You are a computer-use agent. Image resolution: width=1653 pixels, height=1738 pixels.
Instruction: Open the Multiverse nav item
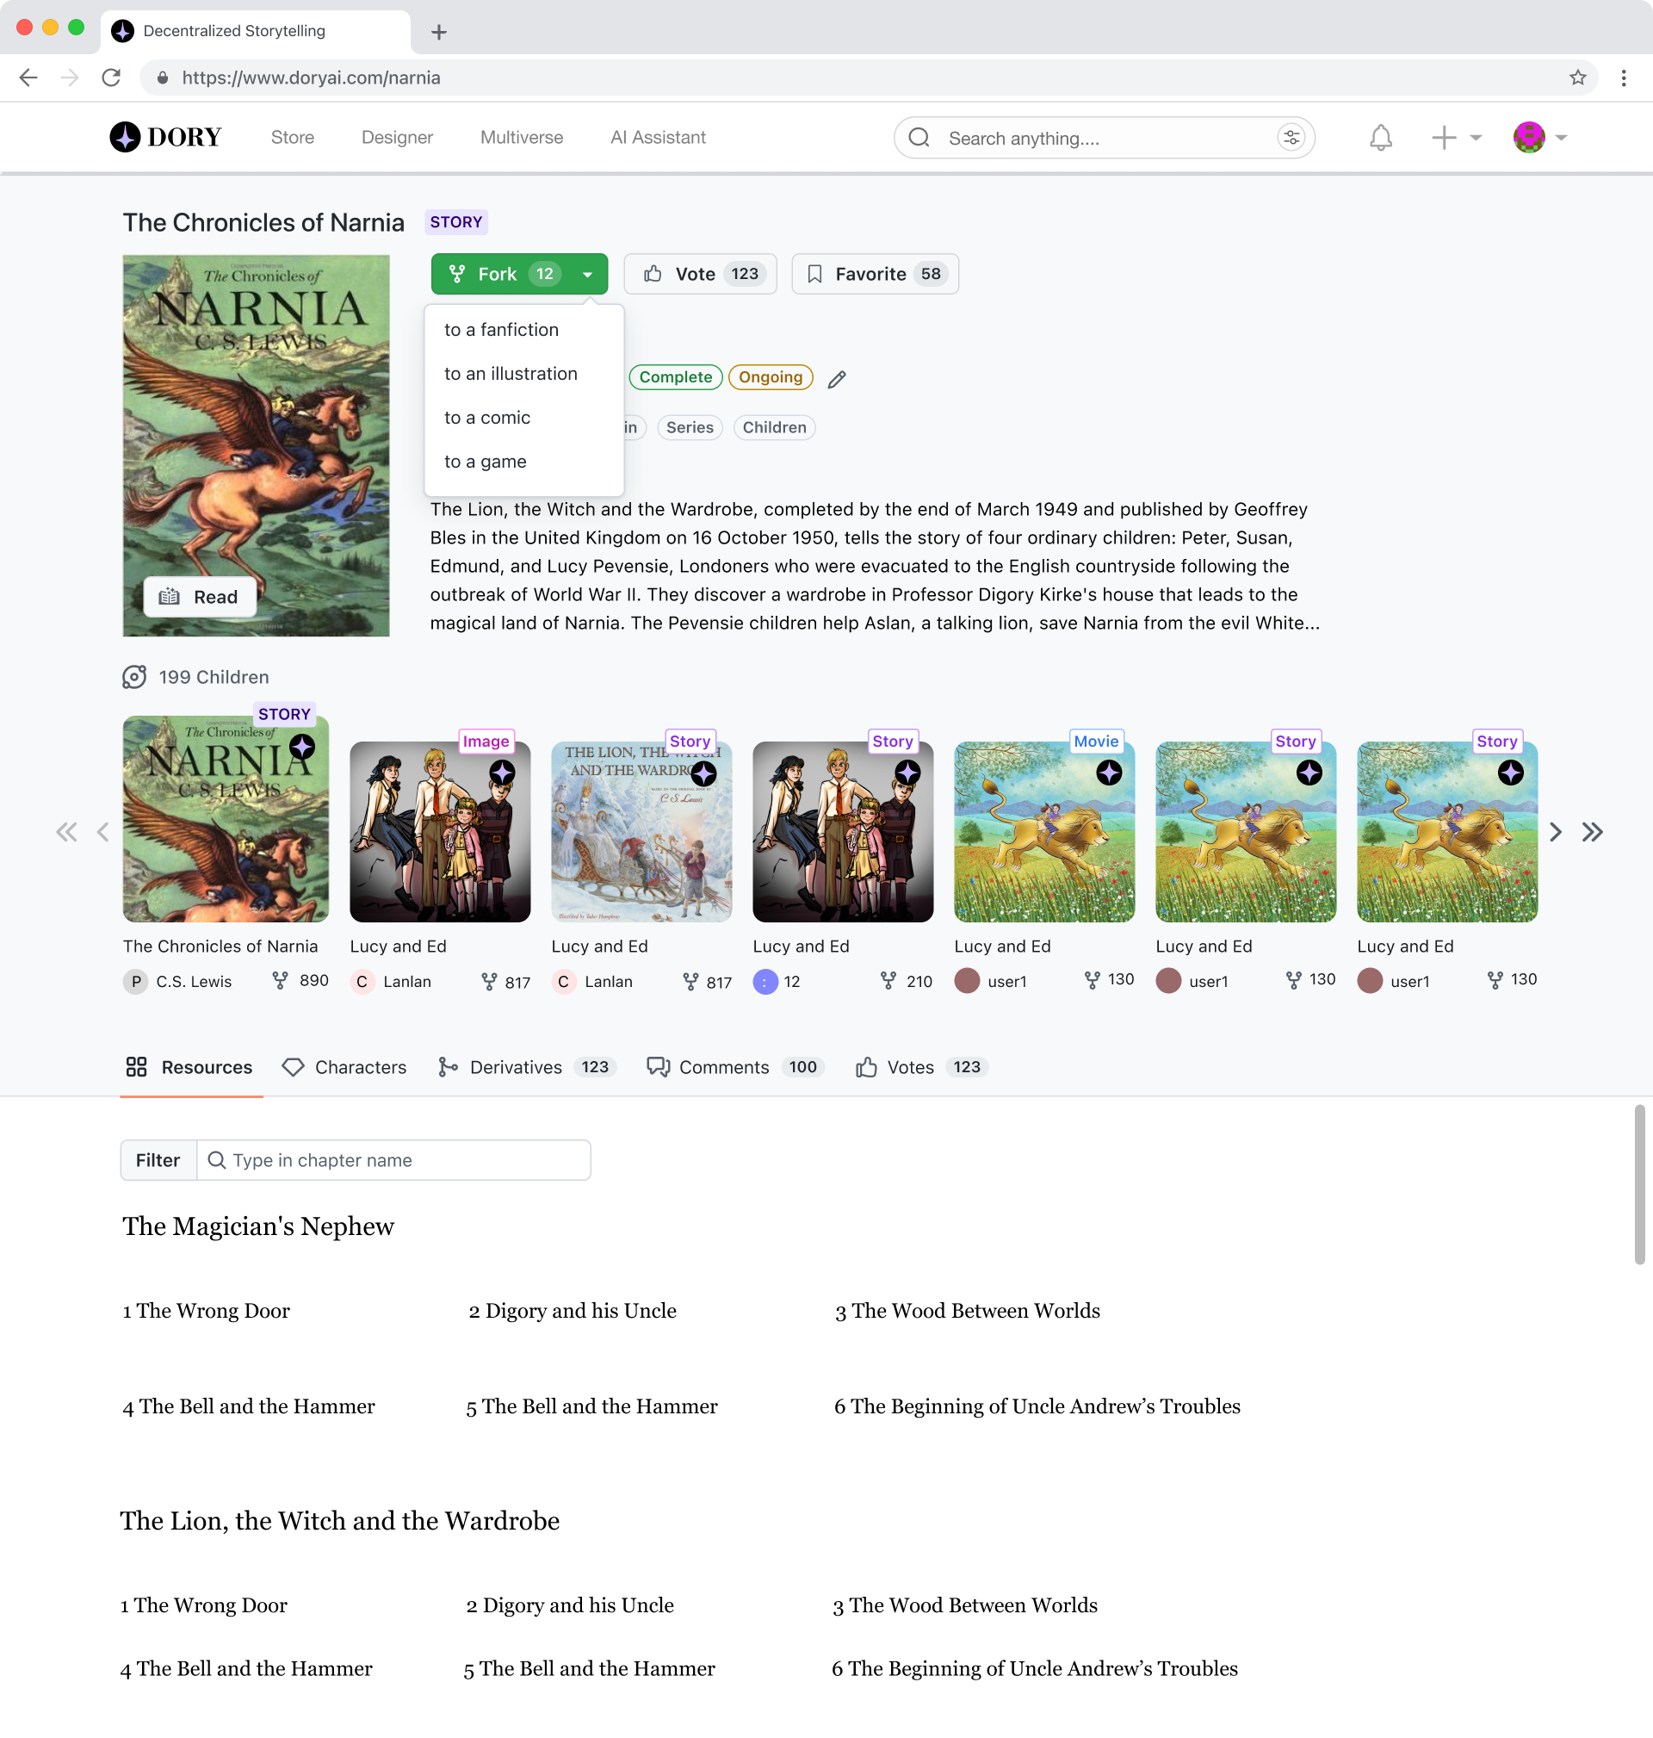522,138
